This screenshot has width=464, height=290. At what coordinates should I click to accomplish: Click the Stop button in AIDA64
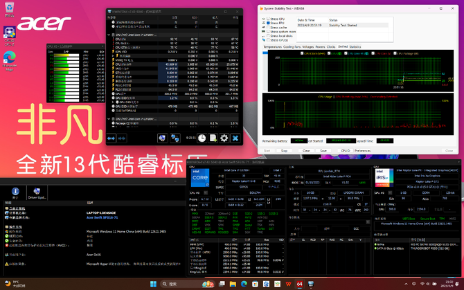tap(284, 151)
